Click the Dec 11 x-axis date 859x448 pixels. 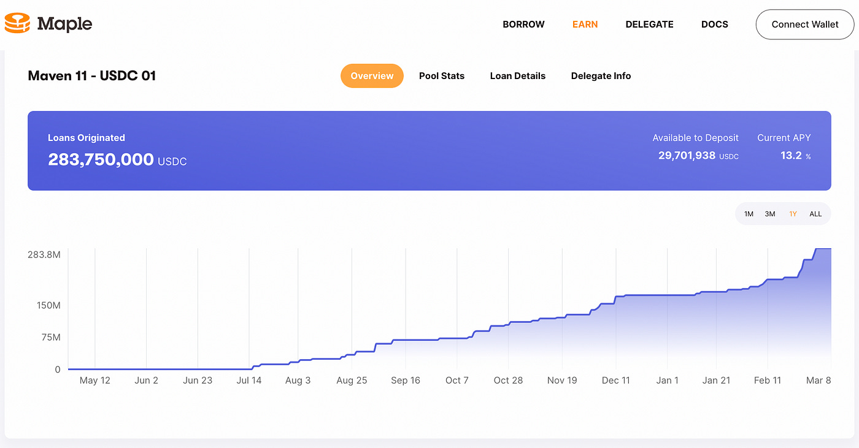(616, 381)
